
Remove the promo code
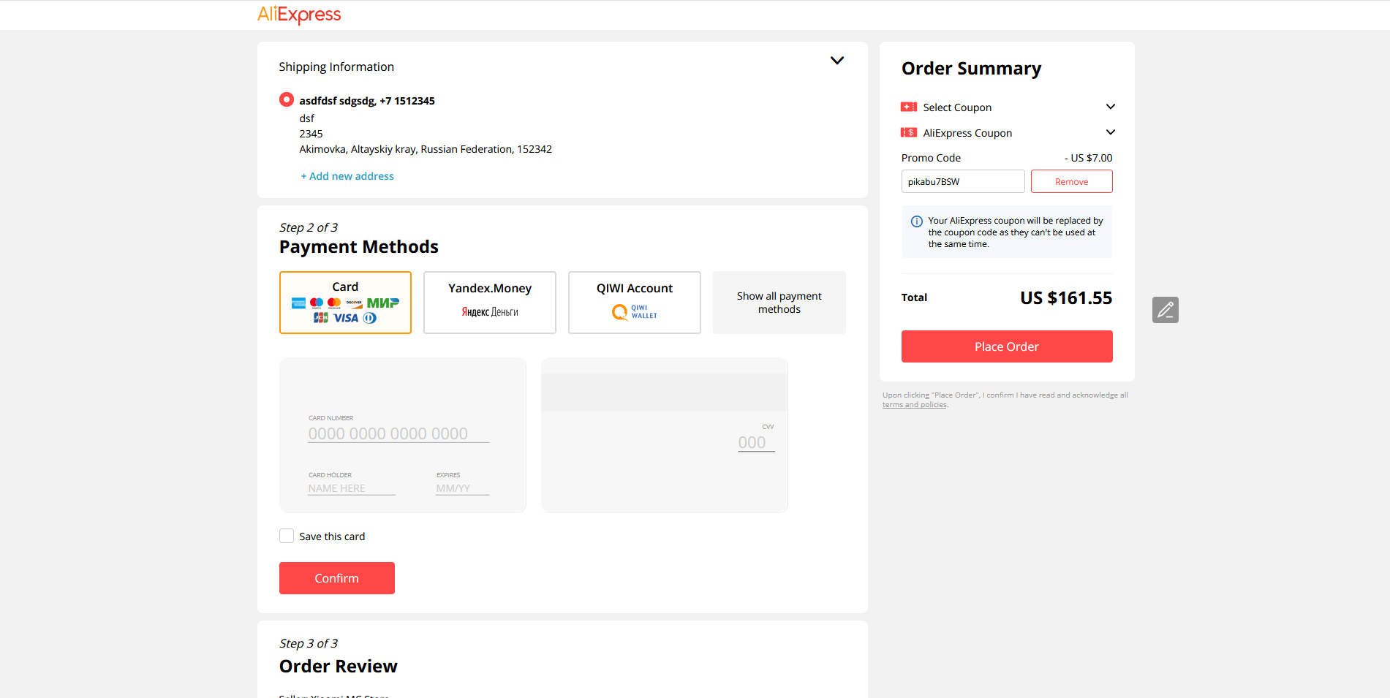pos(1072,181)
